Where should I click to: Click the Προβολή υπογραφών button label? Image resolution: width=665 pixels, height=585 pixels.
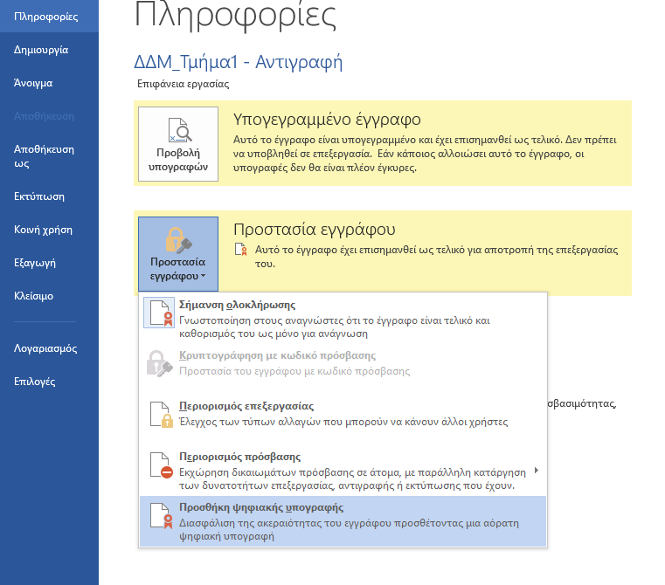(x=178, y=160)
